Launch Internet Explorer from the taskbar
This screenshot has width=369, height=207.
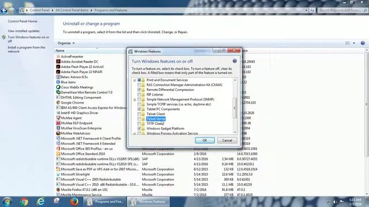(41, 202)
